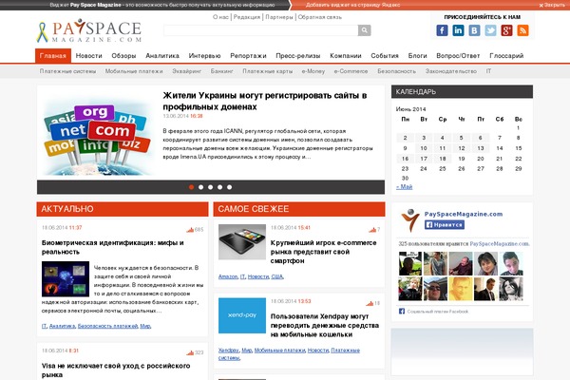Go to Платежные карты category
The height and width of the screenshot is (380, 570).
point(268,71)
